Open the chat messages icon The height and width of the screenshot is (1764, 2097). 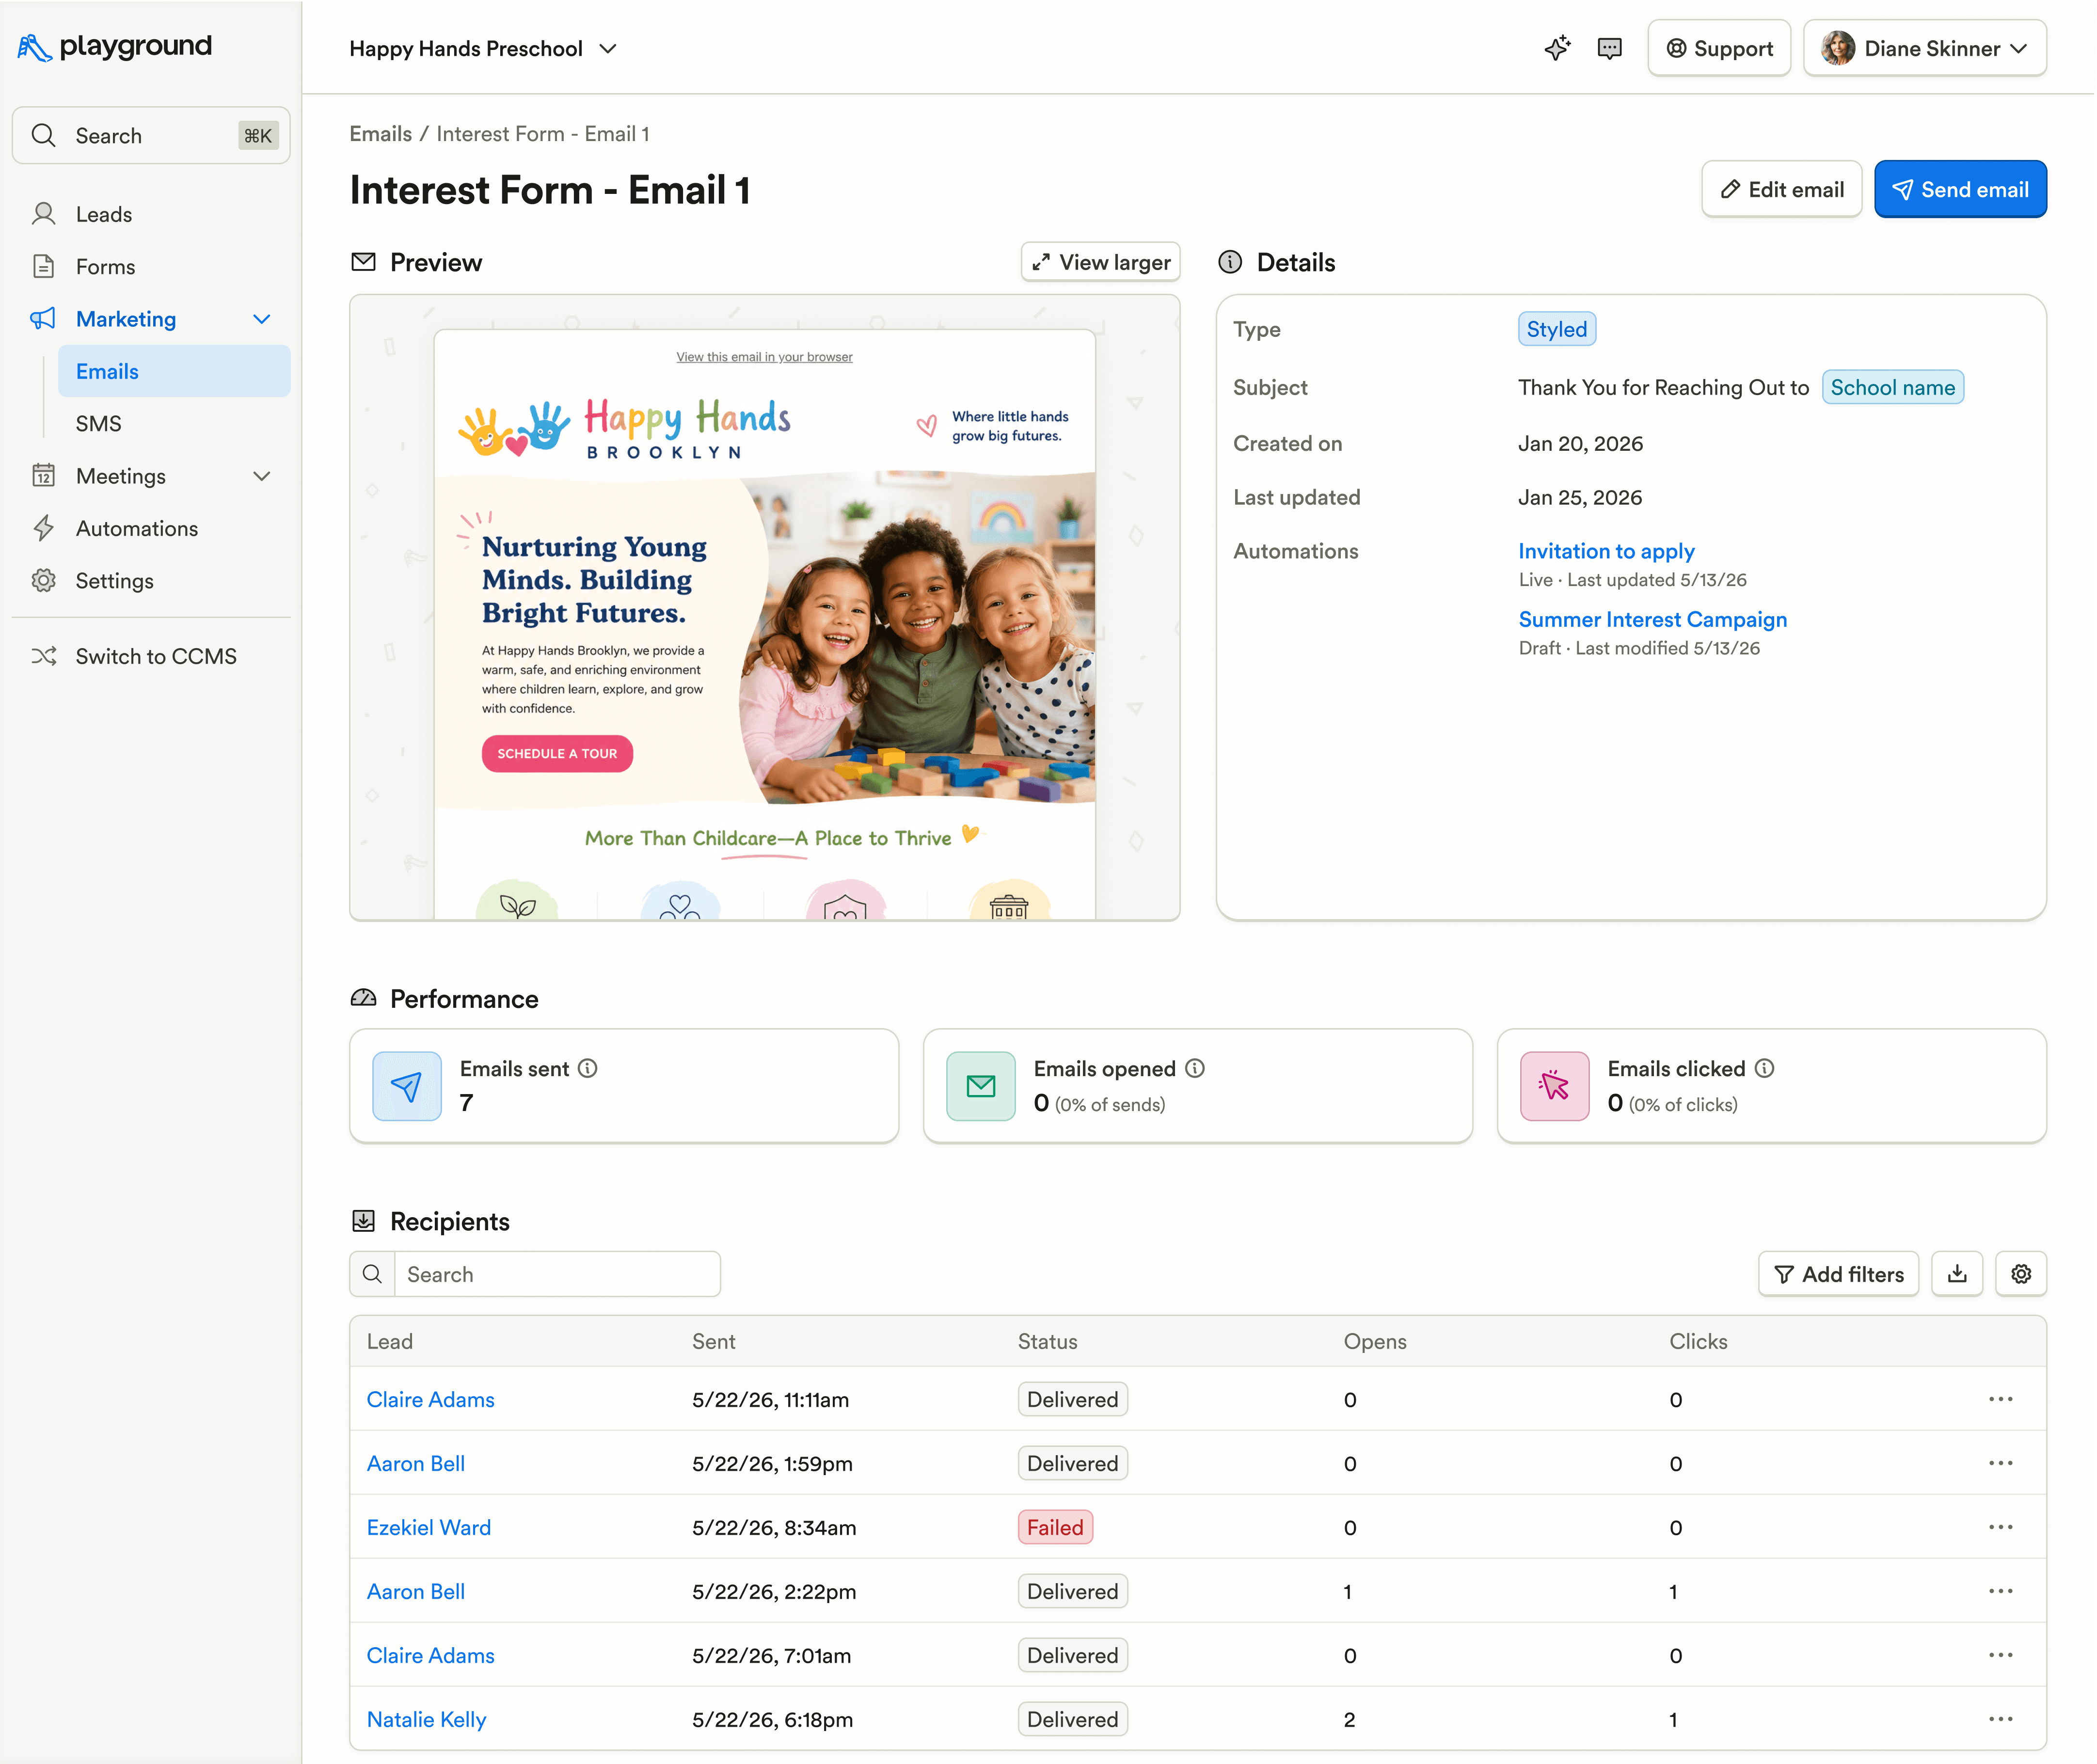tap(1609, 48)
